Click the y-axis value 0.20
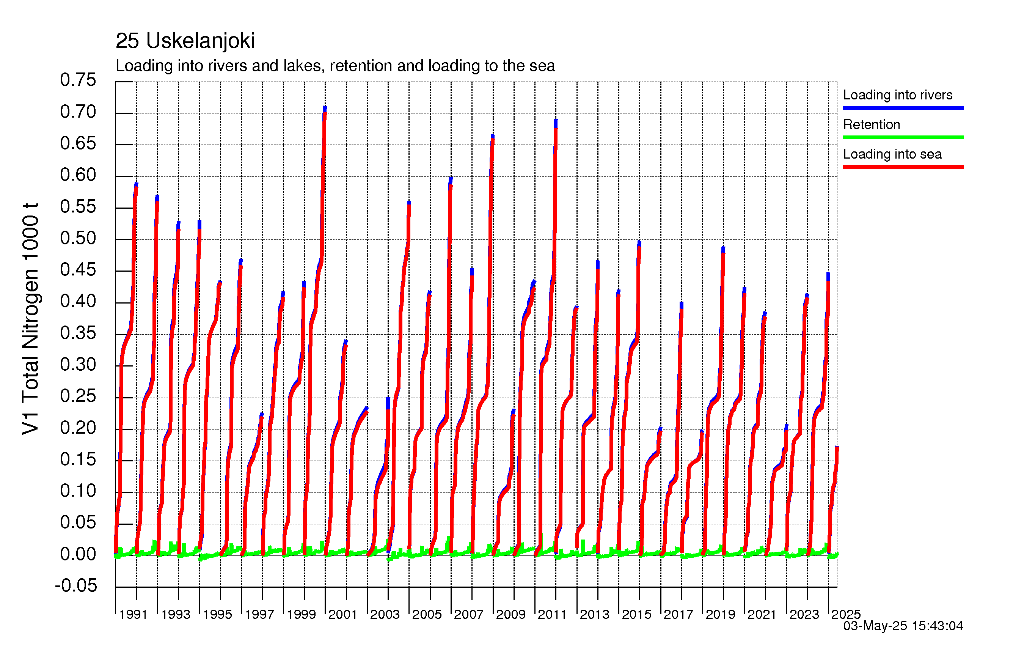Screen dimensions: 1024x645 (78, 428)
